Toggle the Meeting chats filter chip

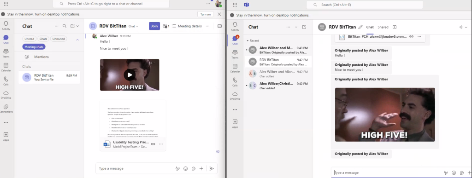[34, 47]
